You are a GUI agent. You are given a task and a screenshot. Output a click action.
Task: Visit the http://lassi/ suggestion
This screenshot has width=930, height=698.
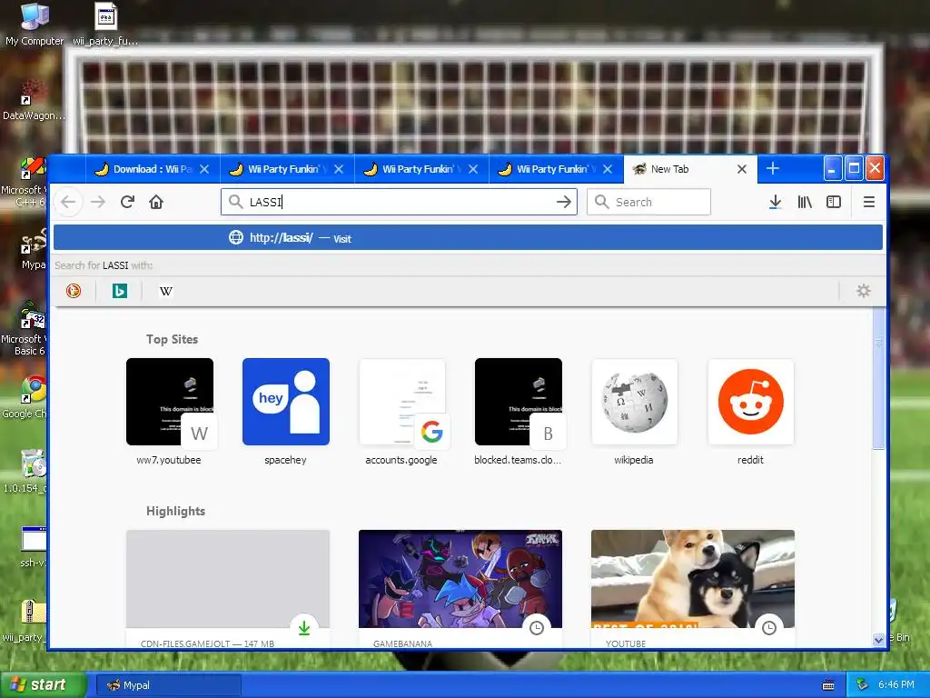(468, 238)
